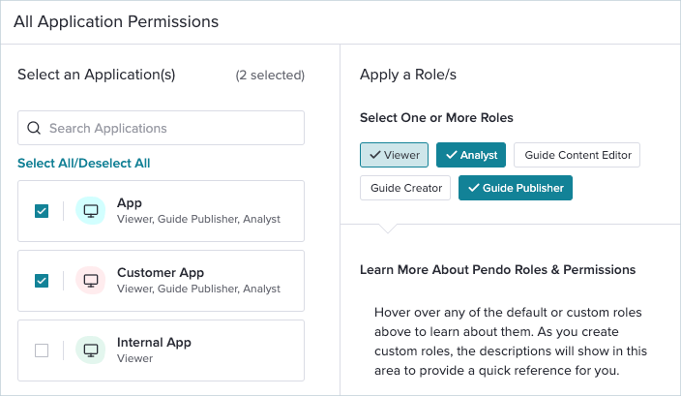Click the Select All/Deselect All link
Image resolution: width=681 pixels, height=396 pixels.
coord(84,163)
